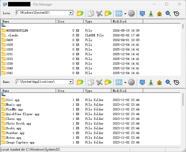Select Notes.app in Remote list

[x=11, y=138]
